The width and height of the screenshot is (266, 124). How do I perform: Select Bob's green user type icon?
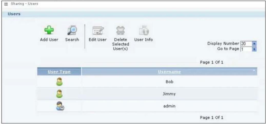click(59, 82)
